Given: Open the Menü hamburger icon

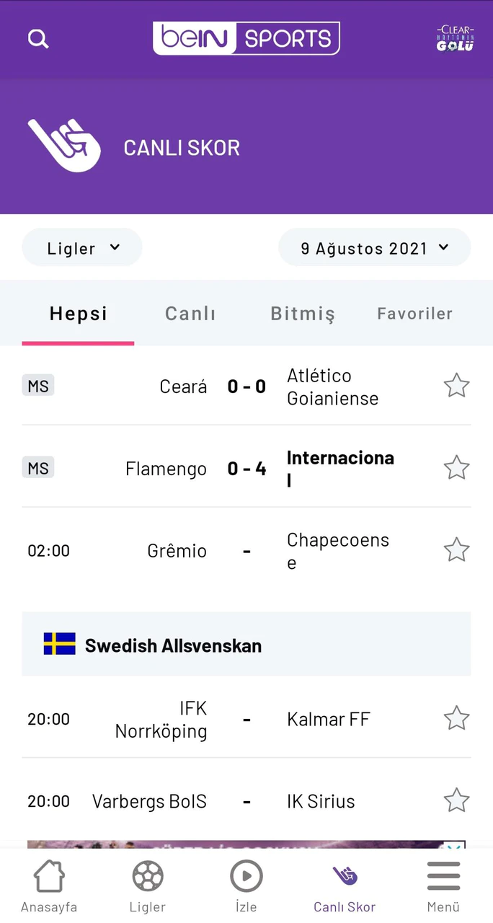Looking at the screenshot, I should point(443,886).
